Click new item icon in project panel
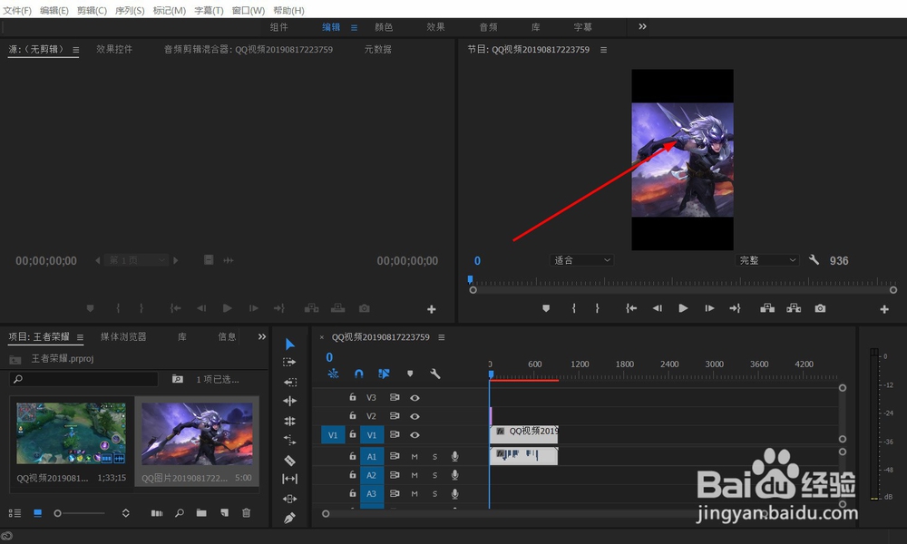This screenshot has height=544, width=907. pyautogui.click(x=224, y=513)
